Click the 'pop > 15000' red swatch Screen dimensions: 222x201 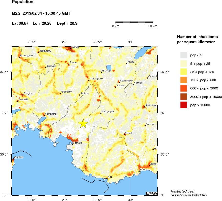tap(184, 105)
